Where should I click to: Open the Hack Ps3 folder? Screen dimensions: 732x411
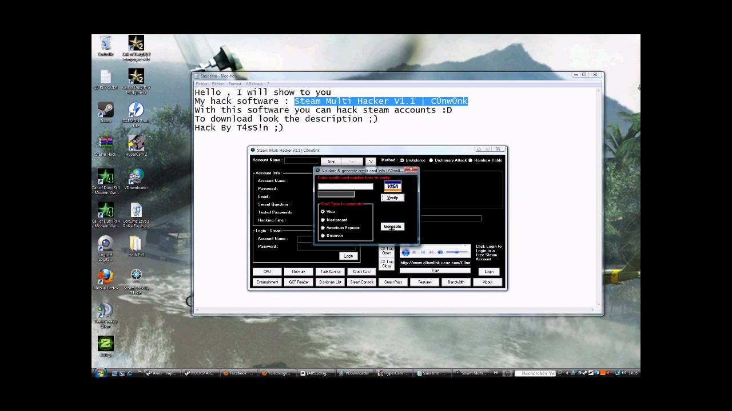(x=136, y=246)
